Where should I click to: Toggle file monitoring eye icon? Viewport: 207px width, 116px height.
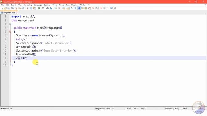(96, 8)
